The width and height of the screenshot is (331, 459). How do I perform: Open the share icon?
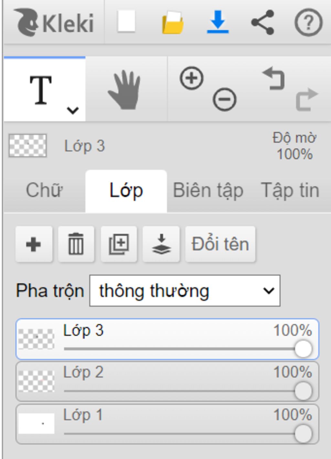pos(263,22)
